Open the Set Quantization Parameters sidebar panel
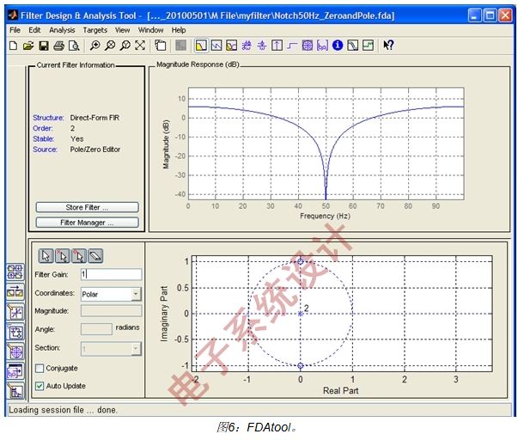This screenshot has height=440, width=518. click(x=15, y=312)
